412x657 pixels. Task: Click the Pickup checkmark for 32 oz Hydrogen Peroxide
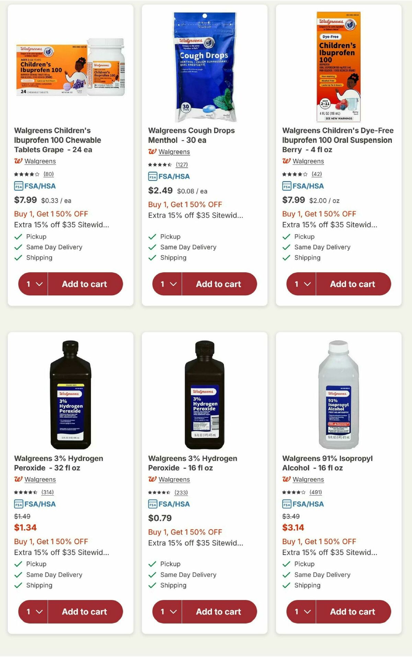click(x=18, y=563)
